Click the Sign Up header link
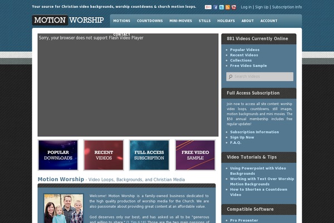Screen dimensions: 334x223 (x=262, y=7)
